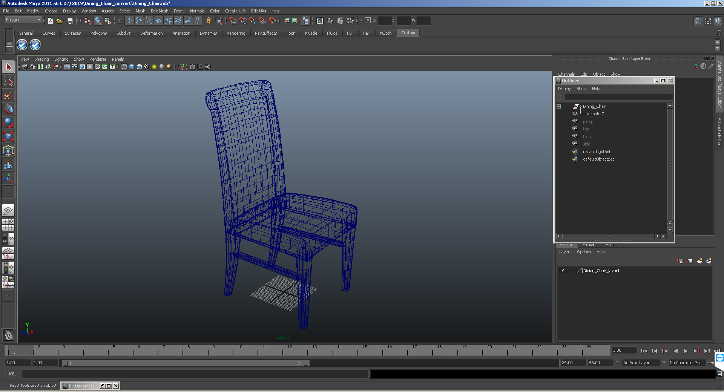Viewport: 724px width, 392px height.
Task: Activate the Rotate tool with sphere icon
Action: [8, 122]
